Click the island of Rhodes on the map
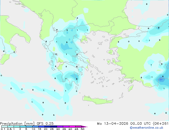The image size is (169, 130). click(131, 88)
